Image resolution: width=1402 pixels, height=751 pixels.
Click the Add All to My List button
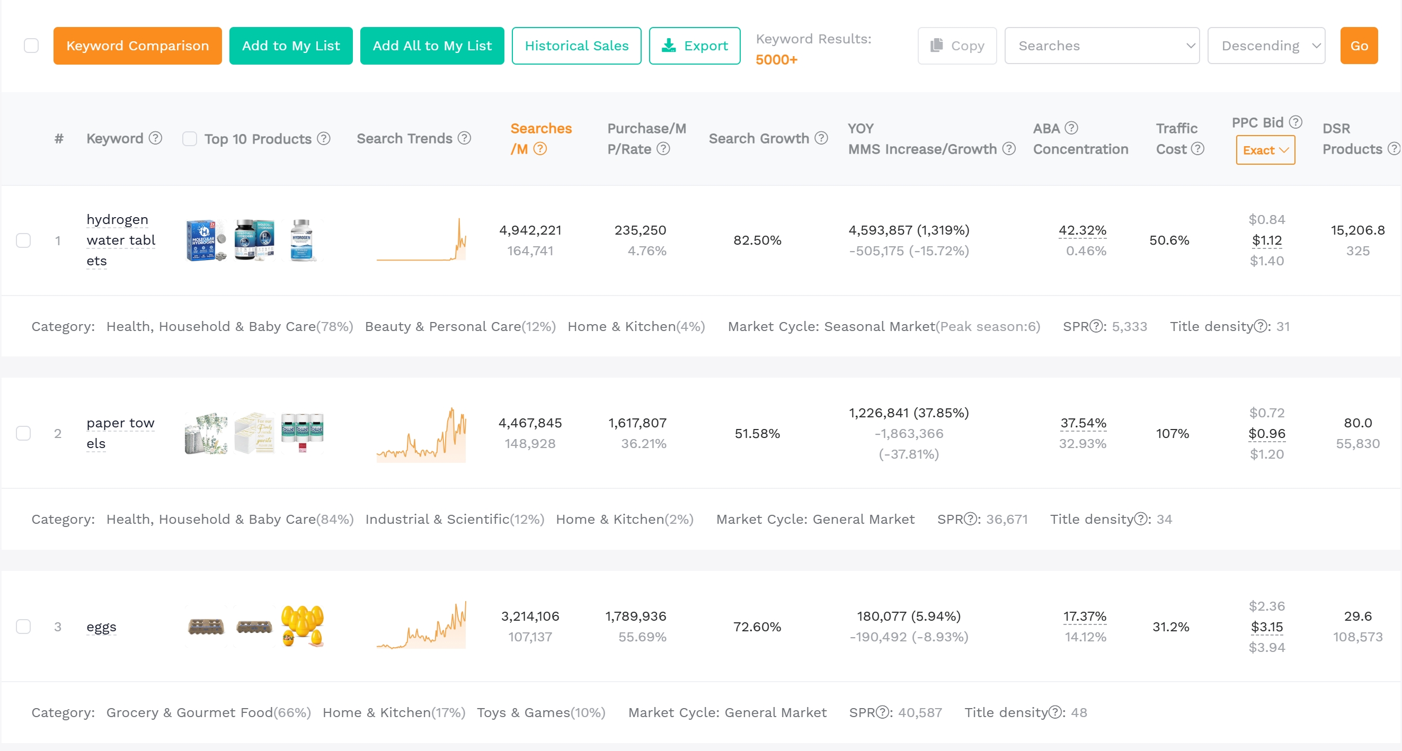point(432,45)
